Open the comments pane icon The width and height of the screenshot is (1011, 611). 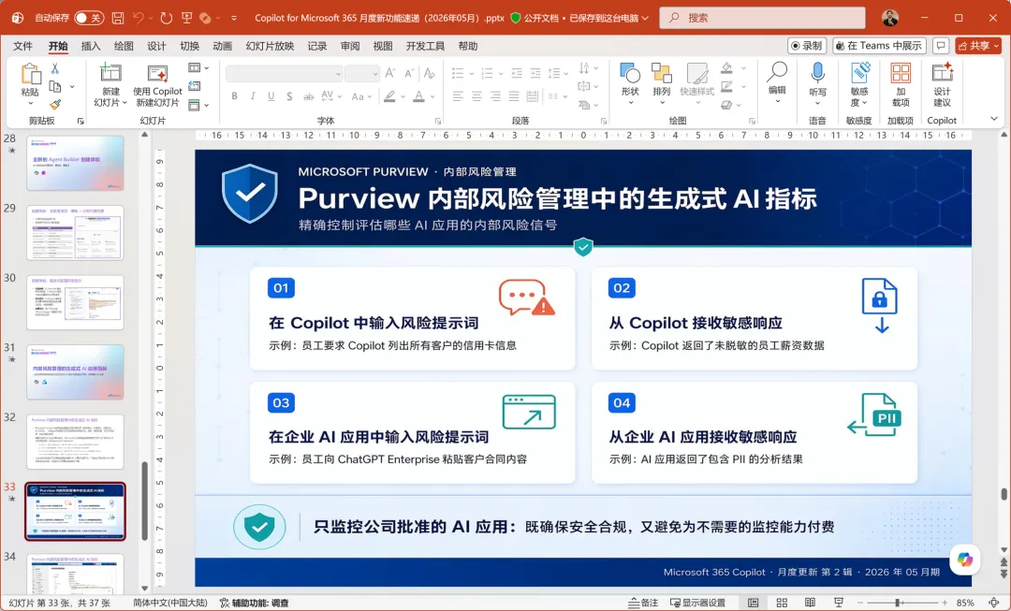point(941,46)
